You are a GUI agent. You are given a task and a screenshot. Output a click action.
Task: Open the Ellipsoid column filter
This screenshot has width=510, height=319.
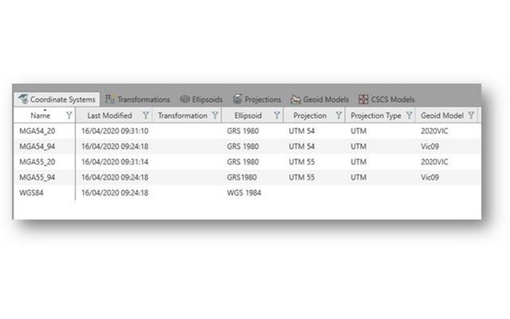[277, 116]
